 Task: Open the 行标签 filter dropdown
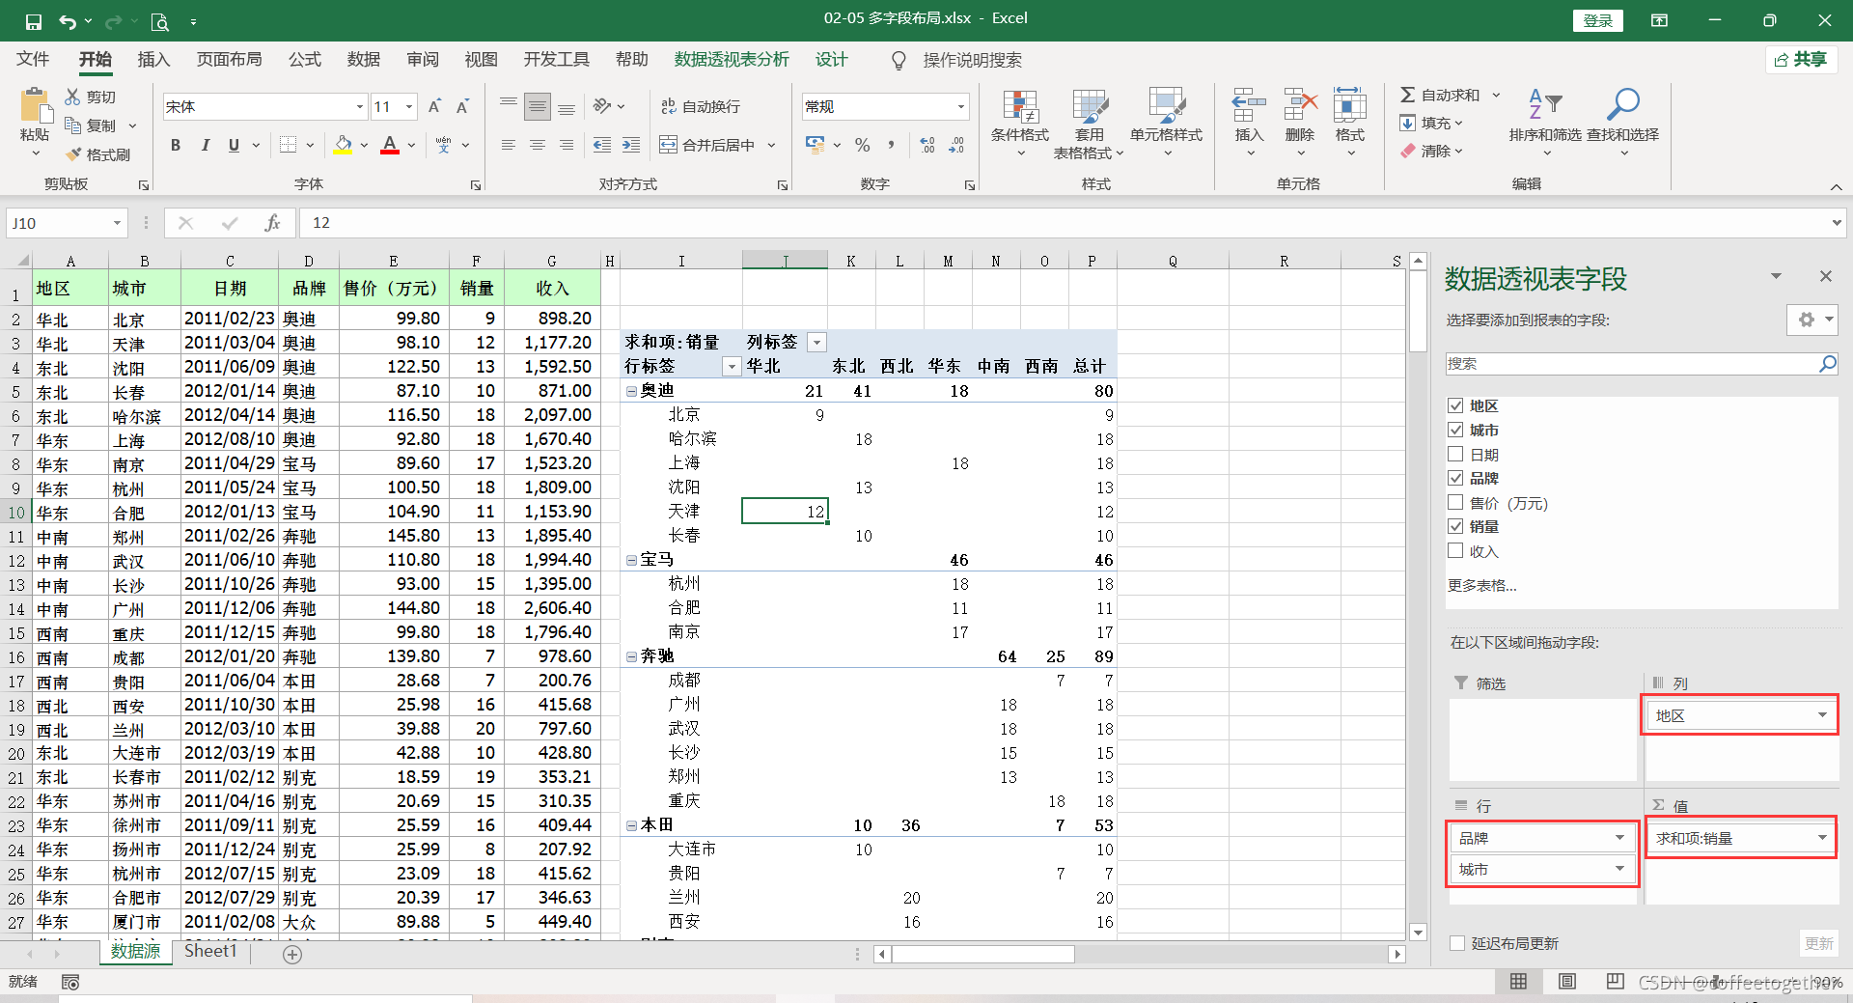pyautogui.click(x=732, y=367)
